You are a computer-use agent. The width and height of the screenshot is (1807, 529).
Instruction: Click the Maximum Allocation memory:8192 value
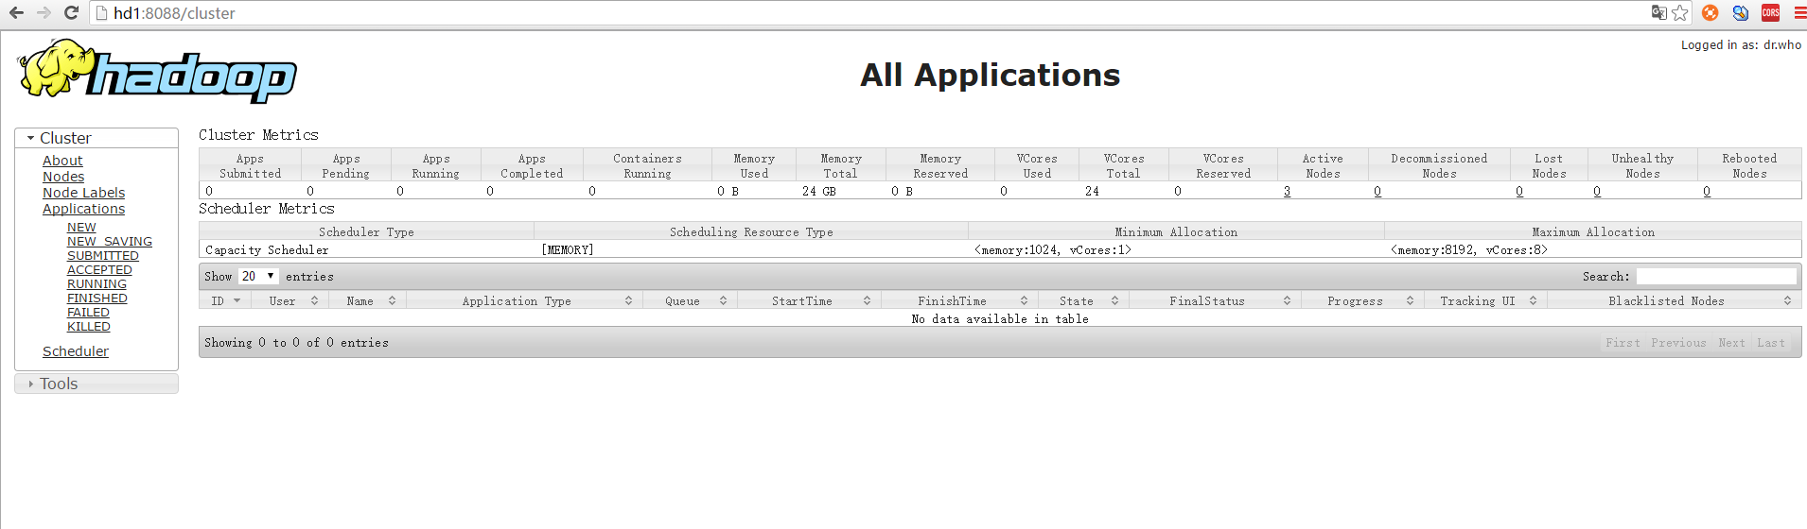(1469, 250)
